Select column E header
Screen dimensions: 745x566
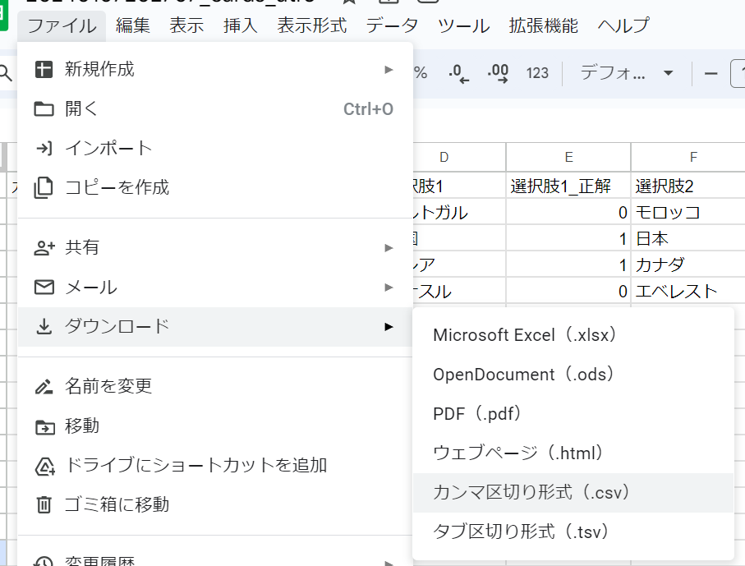point(568,157)
